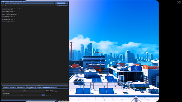
Task: Open the Statistics tab
Action: click(x=17, y=1)
